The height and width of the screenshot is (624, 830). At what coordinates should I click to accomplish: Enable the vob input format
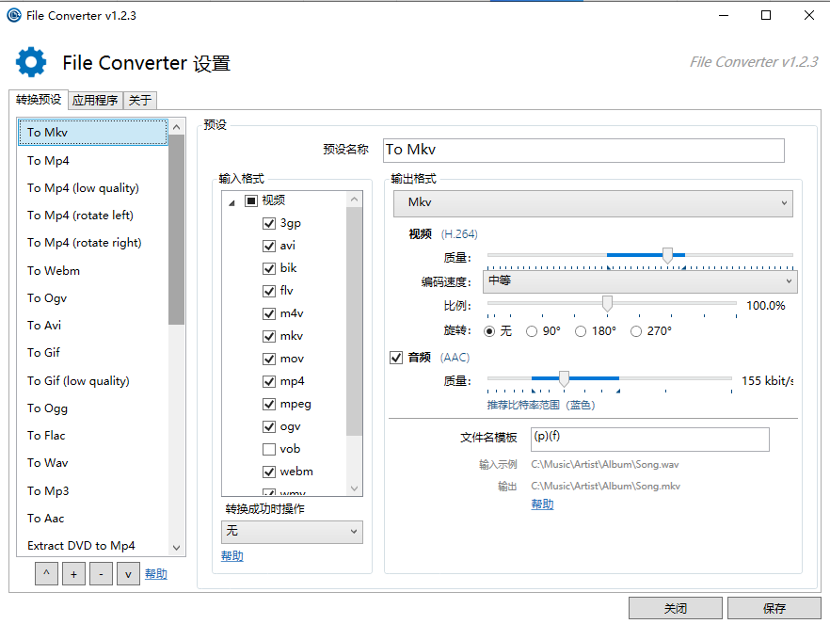click(x=269, y=449)
